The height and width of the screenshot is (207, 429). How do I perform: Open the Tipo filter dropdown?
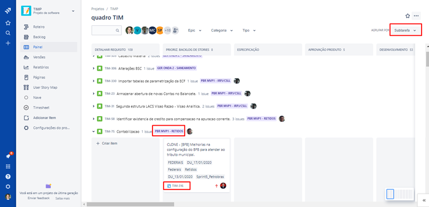pos(249,30)
